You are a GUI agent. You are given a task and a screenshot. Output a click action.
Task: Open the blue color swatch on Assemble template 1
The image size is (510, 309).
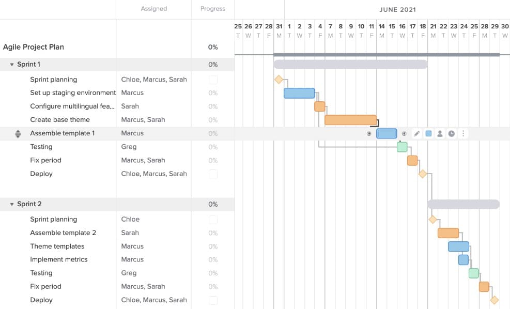coord(428,133)
